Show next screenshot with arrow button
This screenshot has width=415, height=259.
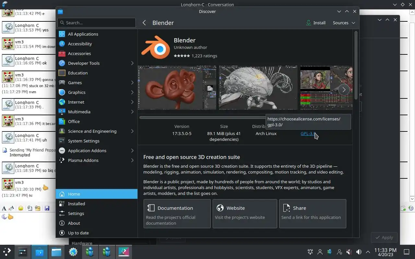(344, 90)
